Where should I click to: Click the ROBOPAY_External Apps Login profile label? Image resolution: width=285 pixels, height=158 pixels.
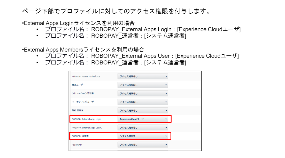tap(87, 119)
